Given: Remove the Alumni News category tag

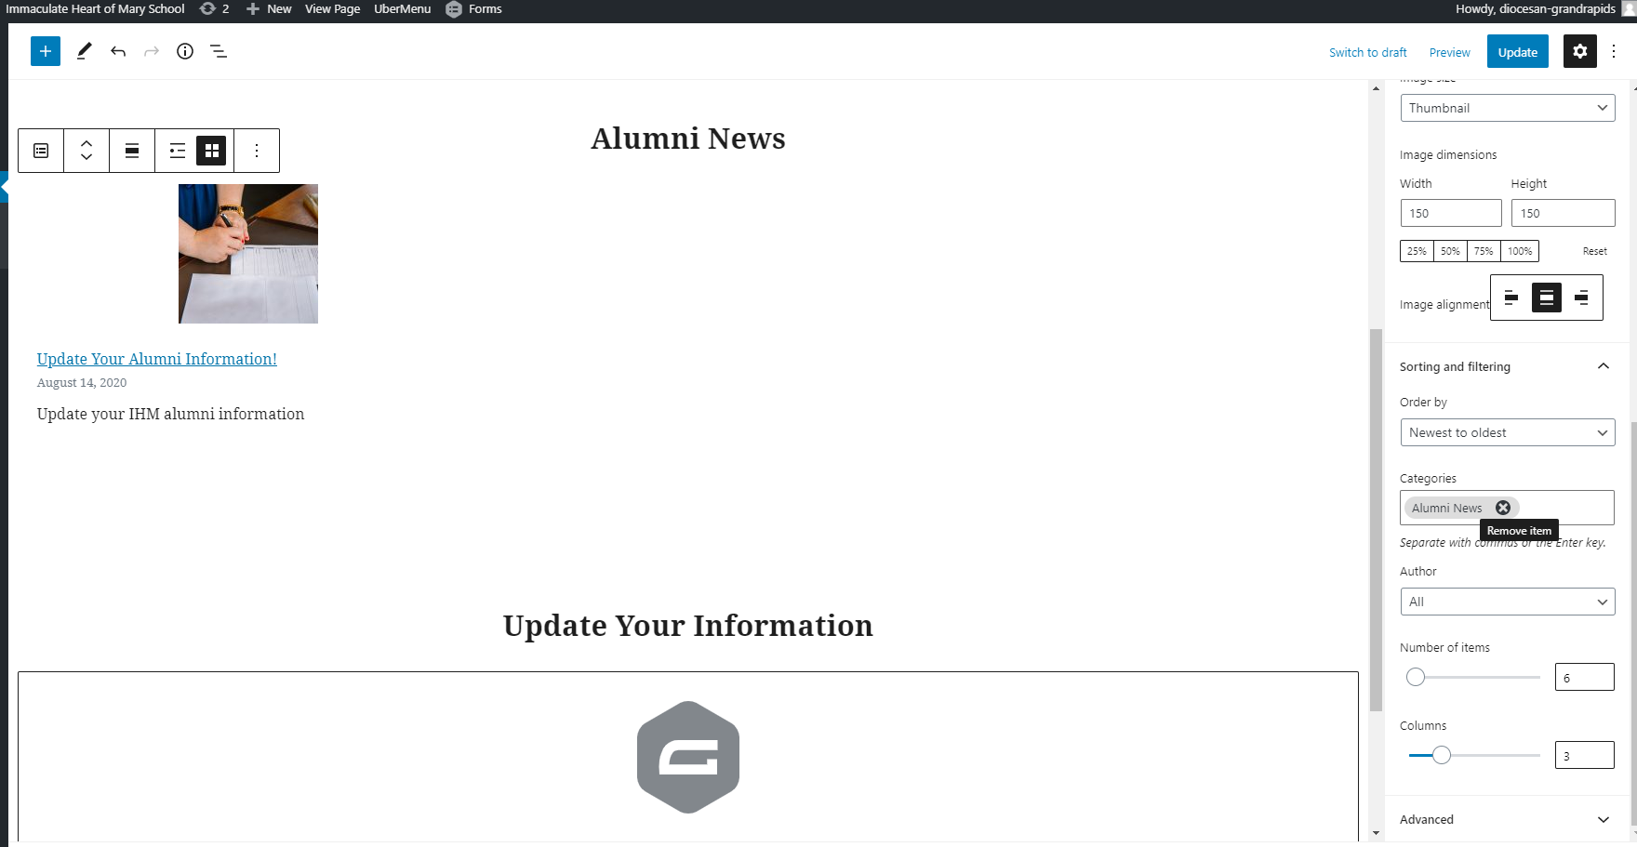Looking at the screenshot, I should 1503,508.
